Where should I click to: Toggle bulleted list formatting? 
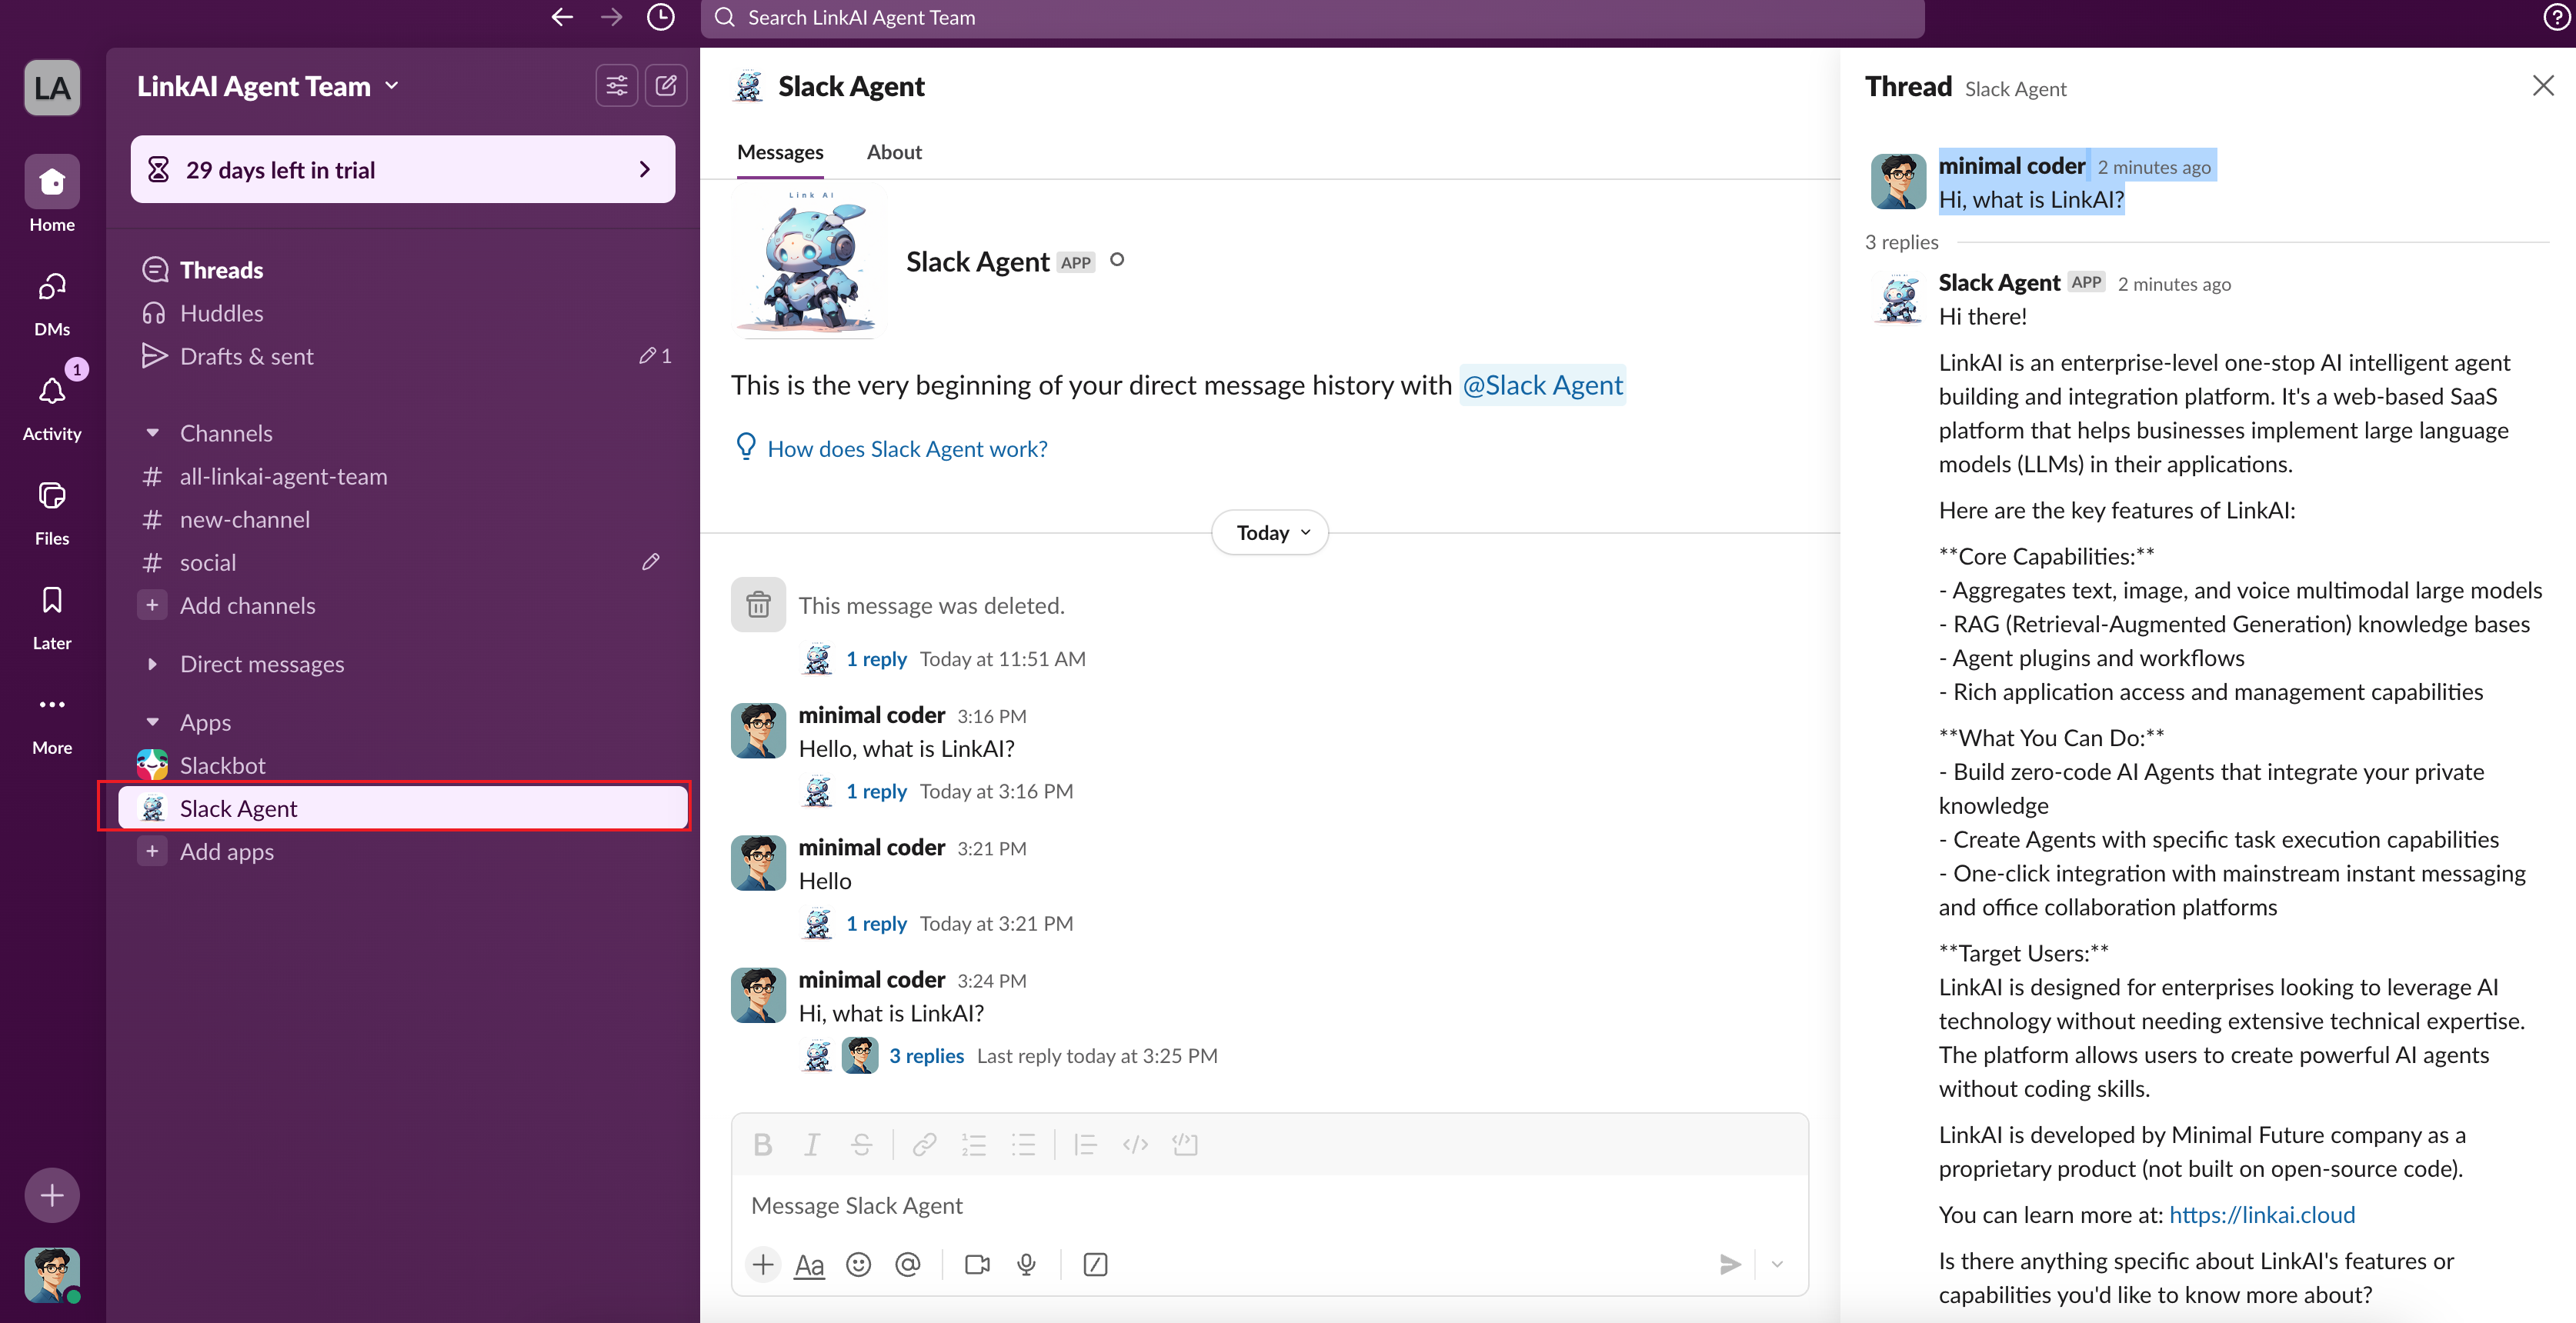[1023, 1144]
